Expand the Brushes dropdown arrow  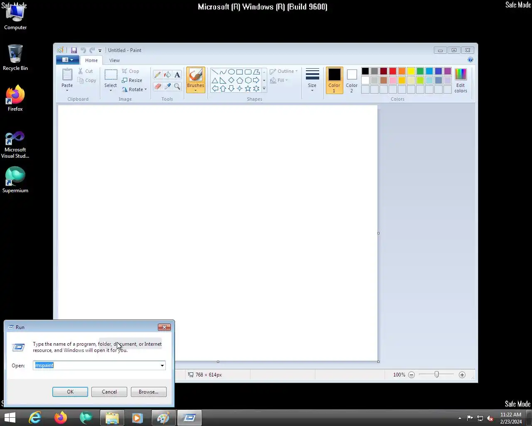[195, 90]
